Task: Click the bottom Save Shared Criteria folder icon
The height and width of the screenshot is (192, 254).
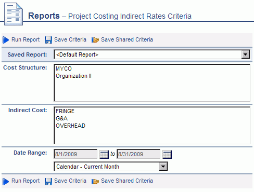Action: (95, 181)
